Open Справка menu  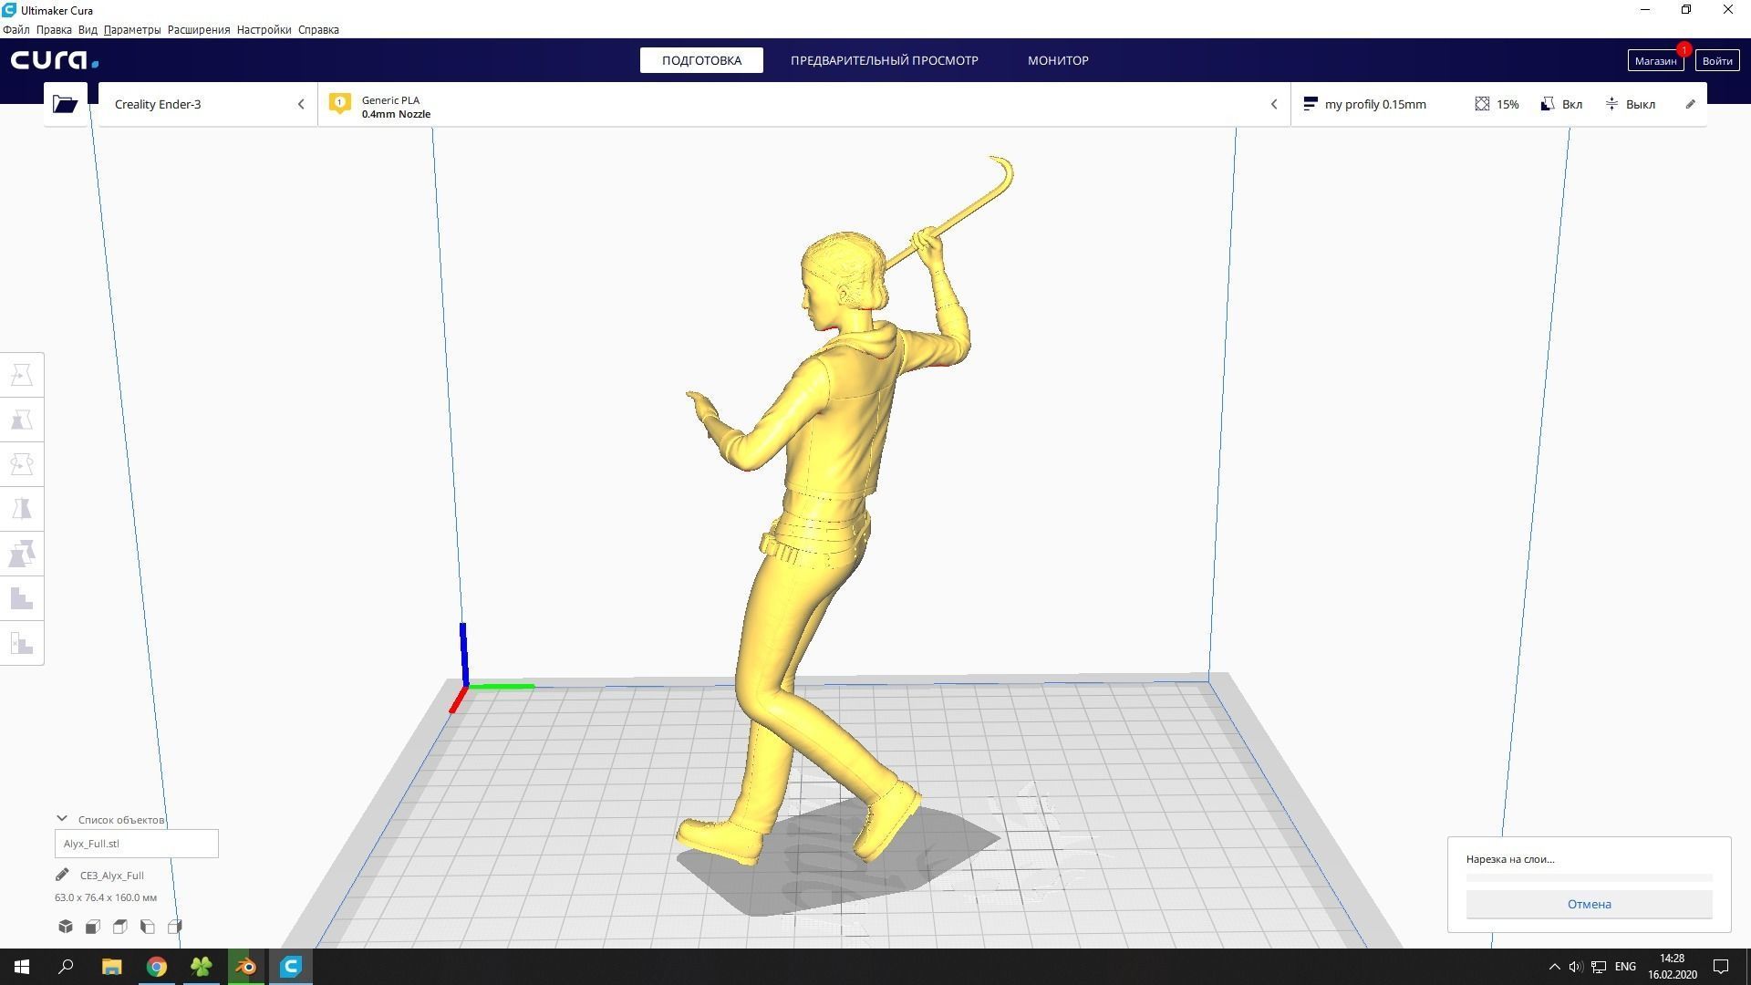318,30
